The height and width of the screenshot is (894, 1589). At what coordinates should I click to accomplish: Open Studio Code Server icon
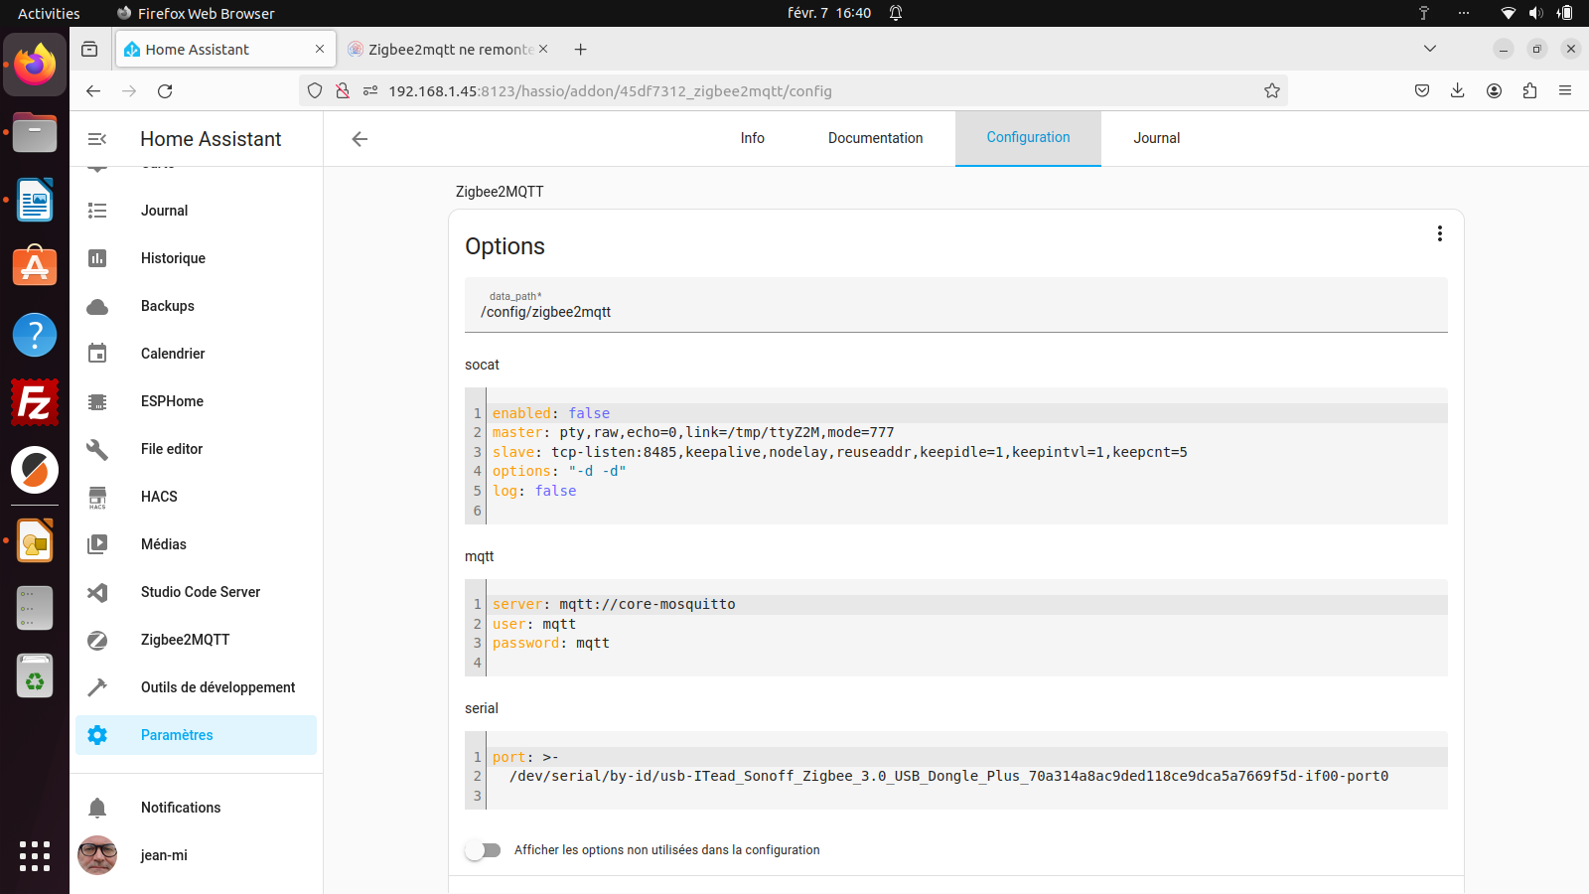[x=97, y=592]
